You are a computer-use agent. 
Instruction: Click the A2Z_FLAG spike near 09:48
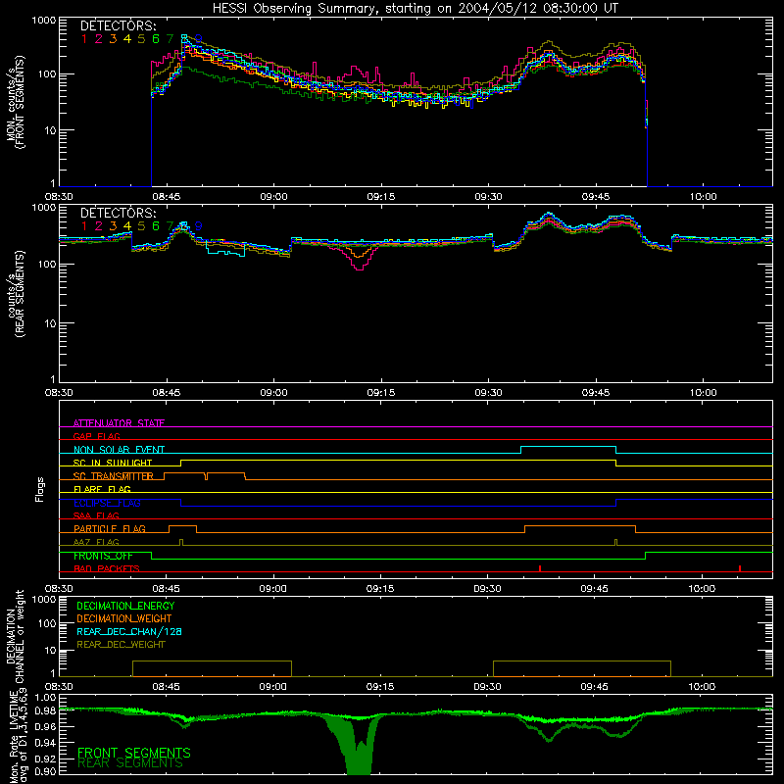tap(616, 543)
